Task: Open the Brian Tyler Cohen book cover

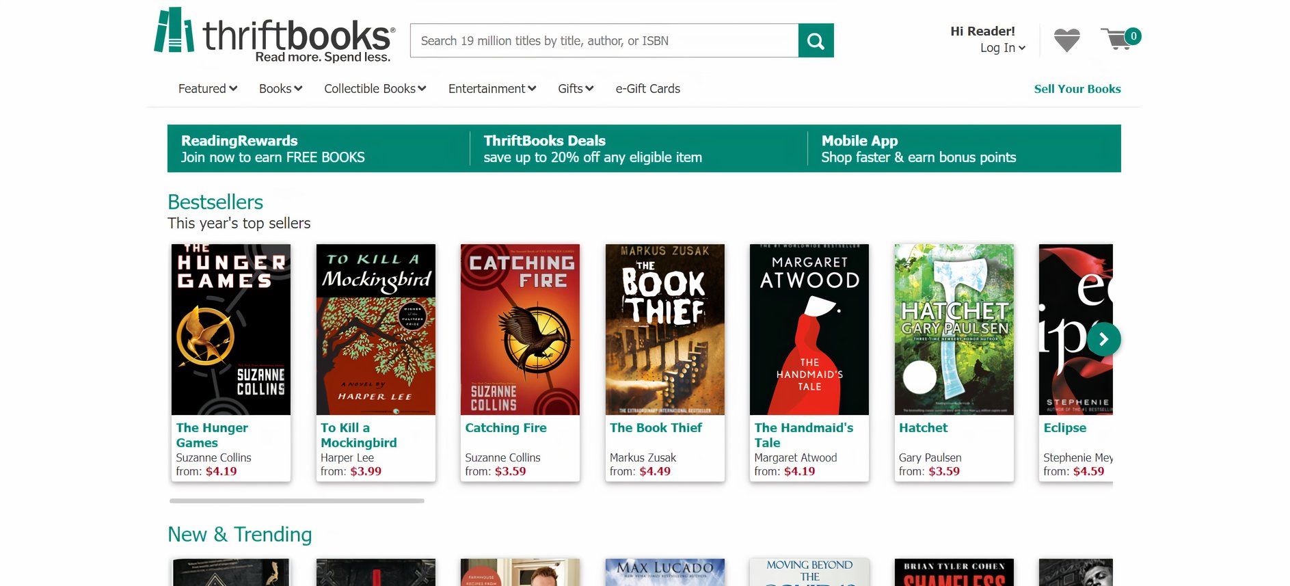Action: 954,572
